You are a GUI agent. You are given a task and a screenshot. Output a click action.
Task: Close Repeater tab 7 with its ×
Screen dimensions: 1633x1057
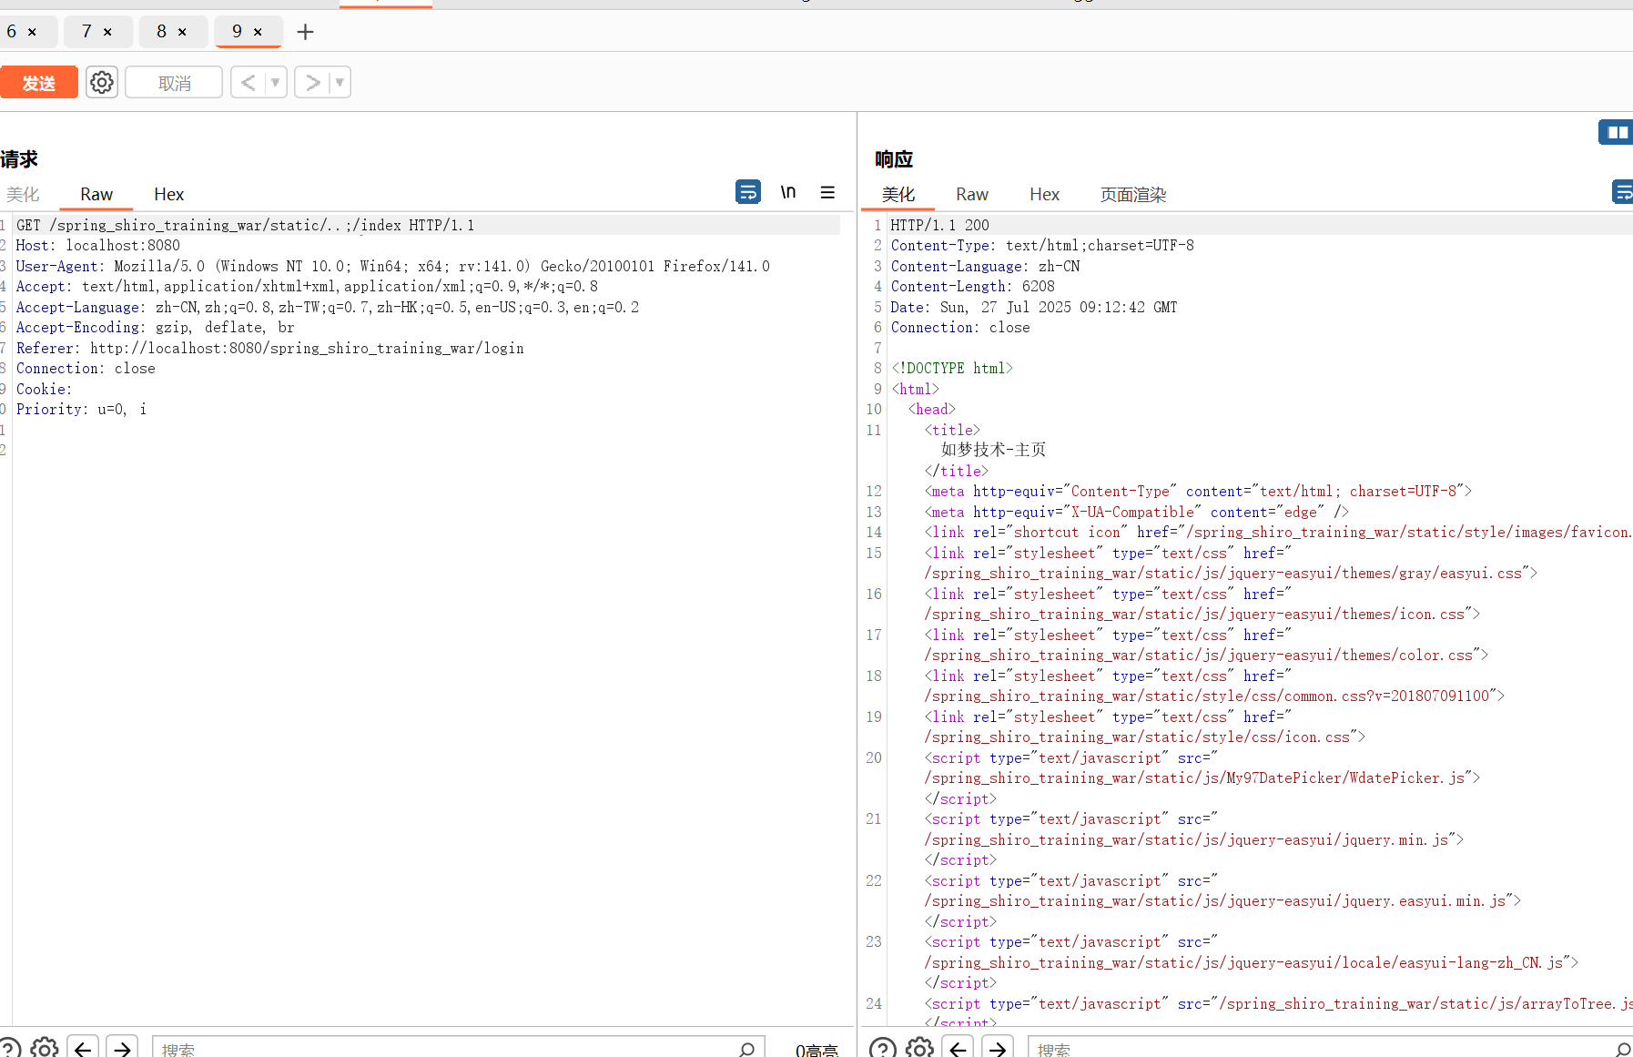click(x=107, y=32)
